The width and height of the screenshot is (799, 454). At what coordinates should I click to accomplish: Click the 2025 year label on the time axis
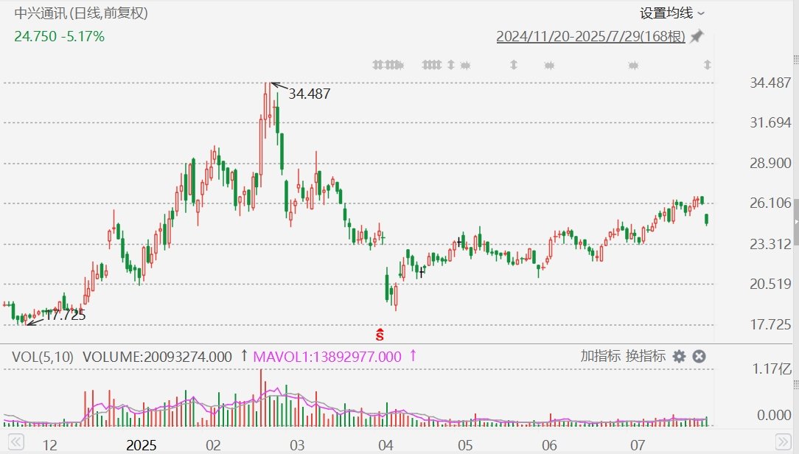click(141, 445)
